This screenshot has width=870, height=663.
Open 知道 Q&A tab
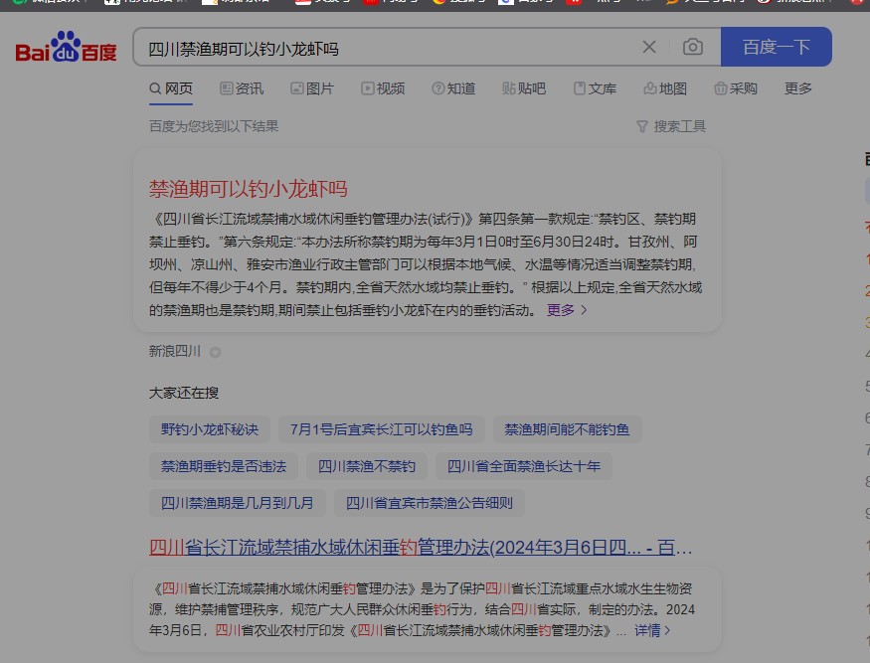point(453,88)
